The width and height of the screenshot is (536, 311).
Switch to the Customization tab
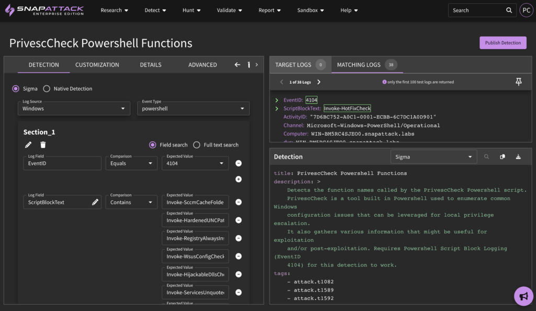click(x=97, y=64)
